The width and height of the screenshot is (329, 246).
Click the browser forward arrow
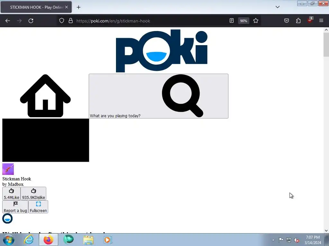(19, 21)
